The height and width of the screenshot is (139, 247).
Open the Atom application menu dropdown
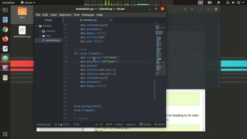point(28,3)
